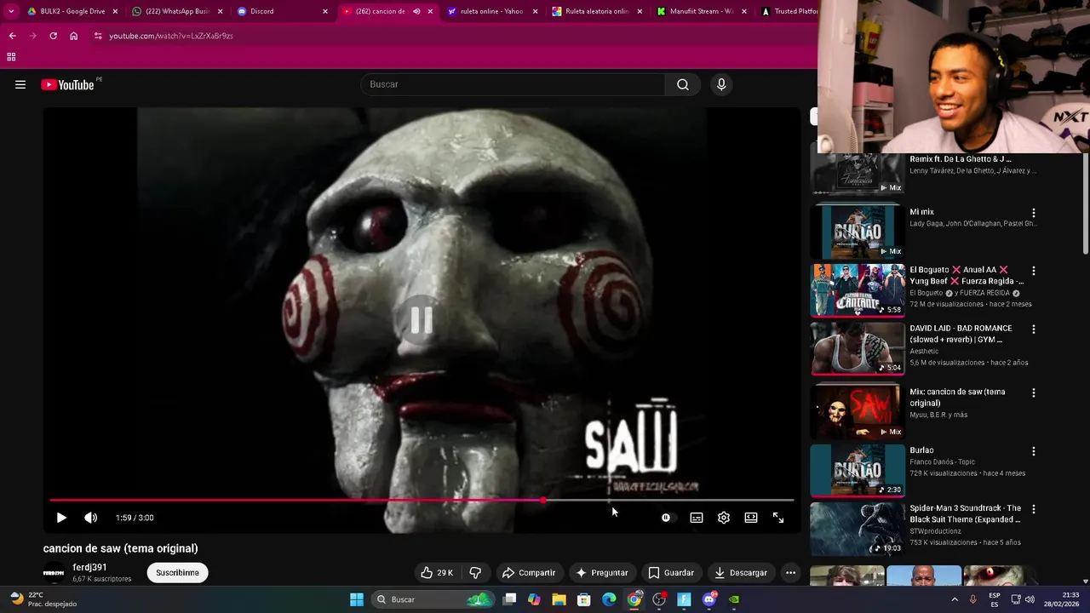1090x613 pixels.
Task: Mute the tab's audio speaker icon
Action: click(416, 11)
